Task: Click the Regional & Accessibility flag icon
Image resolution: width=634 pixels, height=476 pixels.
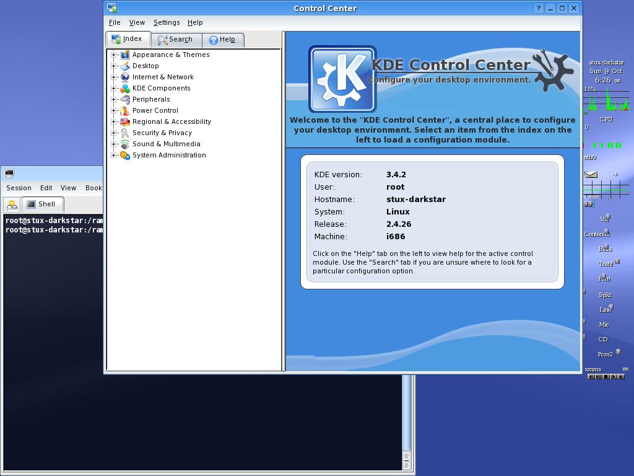Action: tap(125, 121)
